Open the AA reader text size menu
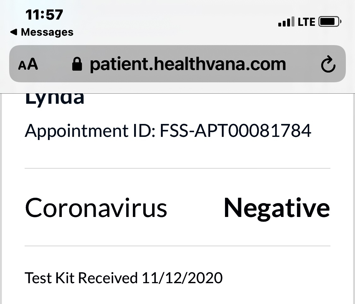This screenshot has height=304, width=355. click(28, 64)
